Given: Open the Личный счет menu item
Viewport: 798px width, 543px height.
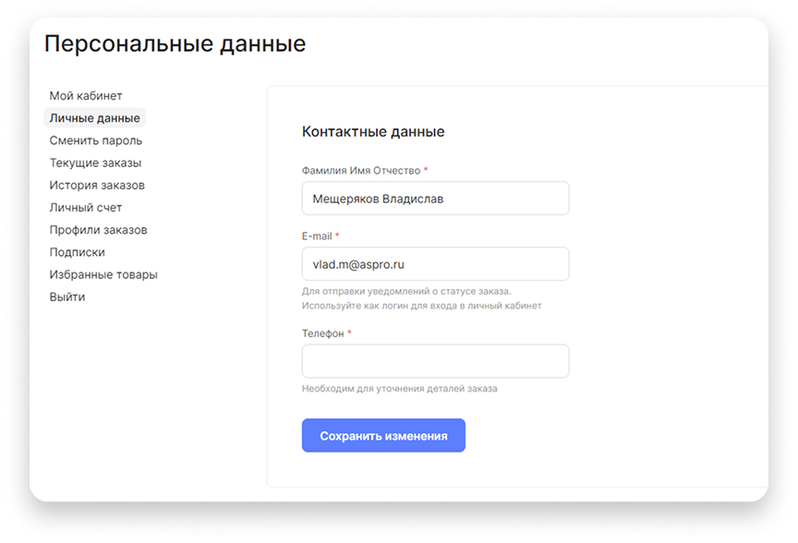Looking at the screenshot, I should click(x=86, y=208).
